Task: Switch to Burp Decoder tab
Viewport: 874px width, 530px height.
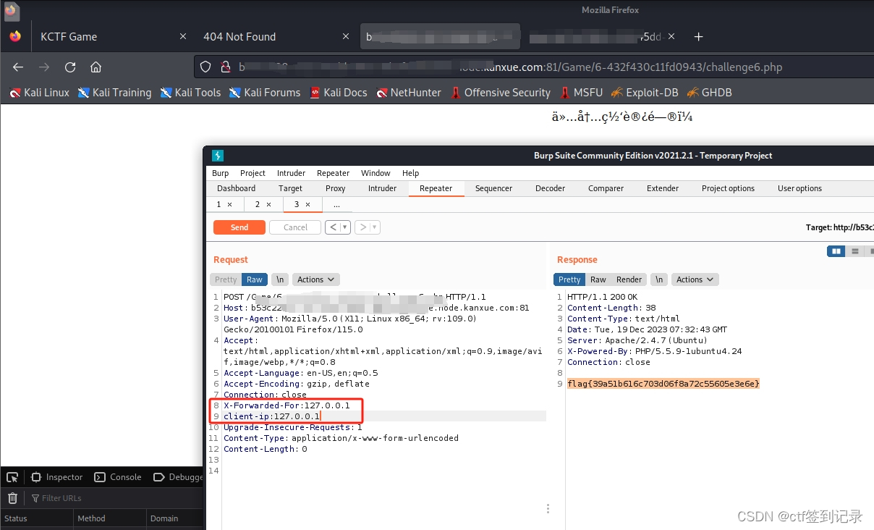Action: click(x=550, y=188)
